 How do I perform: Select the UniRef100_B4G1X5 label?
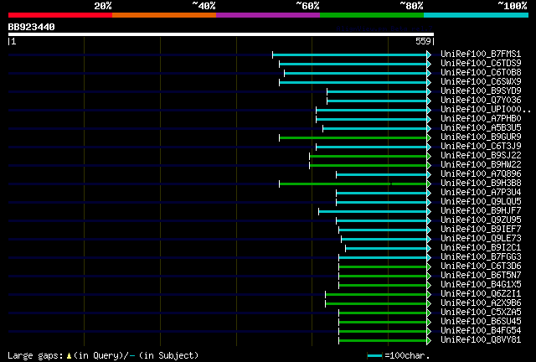click(x=481, y=285)
